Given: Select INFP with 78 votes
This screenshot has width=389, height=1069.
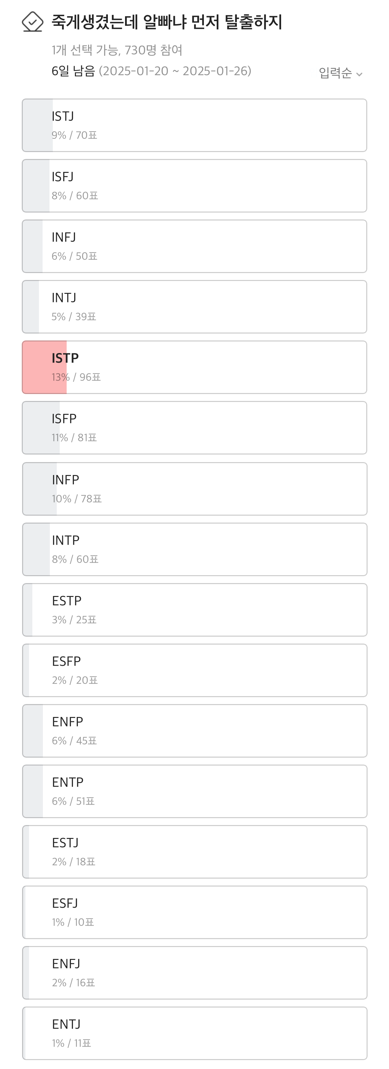Looking at the screenshot, I should [x=194, y=489].
